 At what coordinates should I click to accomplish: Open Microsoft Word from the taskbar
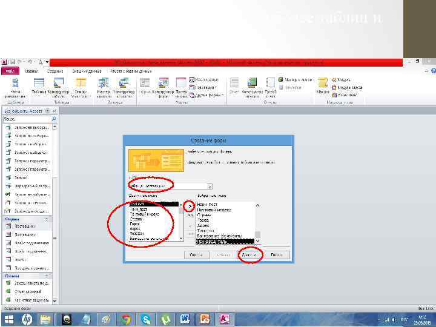point(185,319)
